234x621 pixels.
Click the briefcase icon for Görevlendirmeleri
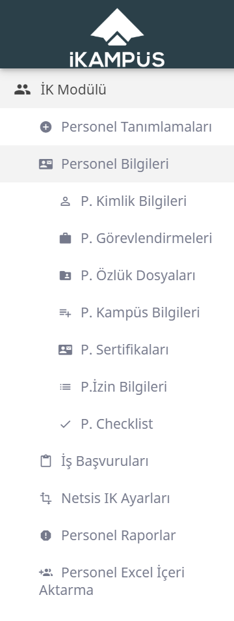tap(65, 238)
